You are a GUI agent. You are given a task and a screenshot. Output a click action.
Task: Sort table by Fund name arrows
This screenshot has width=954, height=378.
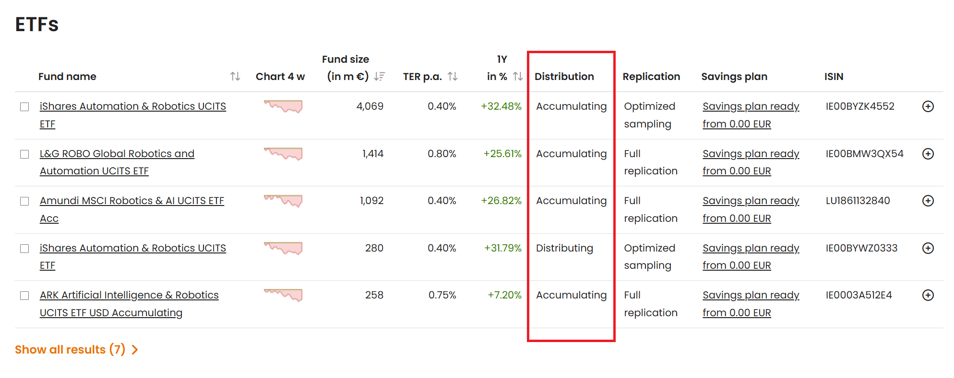click(x=235, y=77)
